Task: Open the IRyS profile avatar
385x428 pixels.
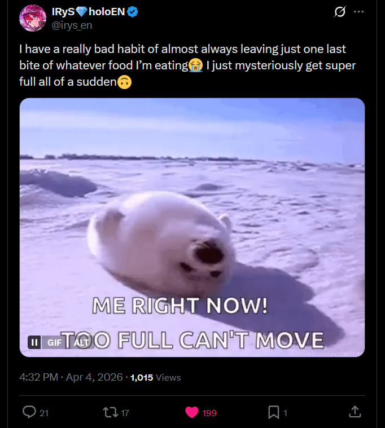Action: 33,18
